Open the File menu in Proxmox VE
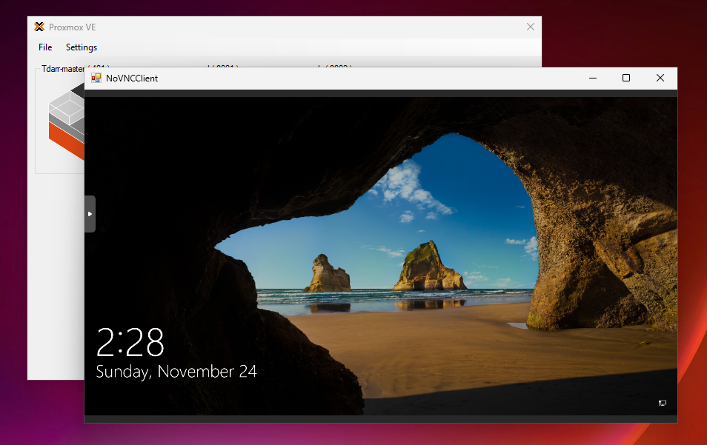Screen dimensions: 707x445 coord(45,47)
